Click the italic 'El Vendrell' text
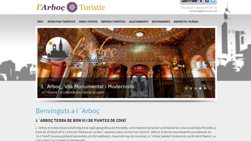The image size is (251, 141). tap(54, 132)
